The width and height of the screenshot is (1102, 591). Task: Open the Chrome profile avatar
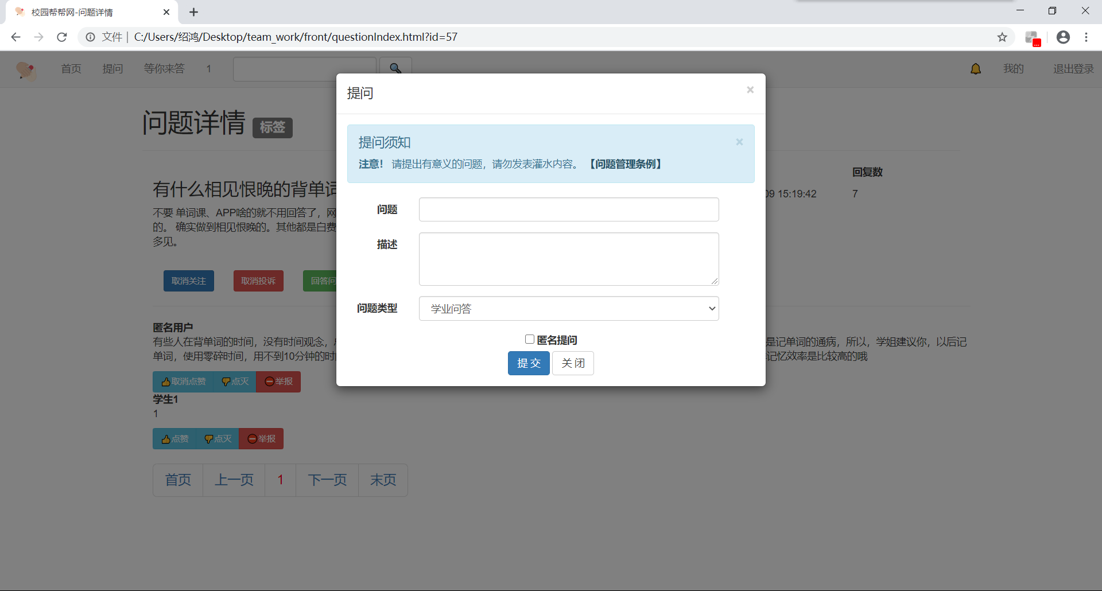click(x=1063, y=37)
